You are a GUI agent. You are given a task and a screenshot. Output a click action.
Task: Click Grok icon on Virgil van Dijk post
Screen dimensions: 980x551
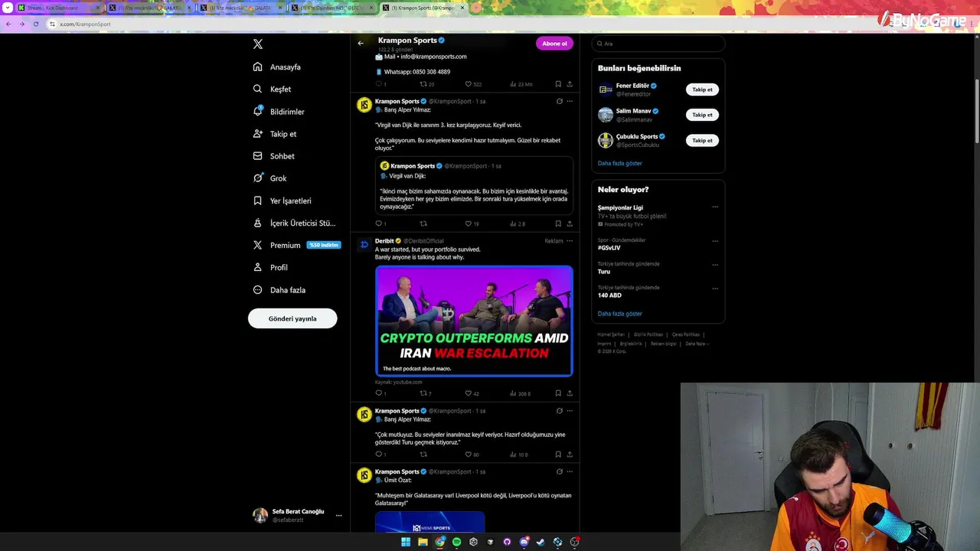pos(559,101)
